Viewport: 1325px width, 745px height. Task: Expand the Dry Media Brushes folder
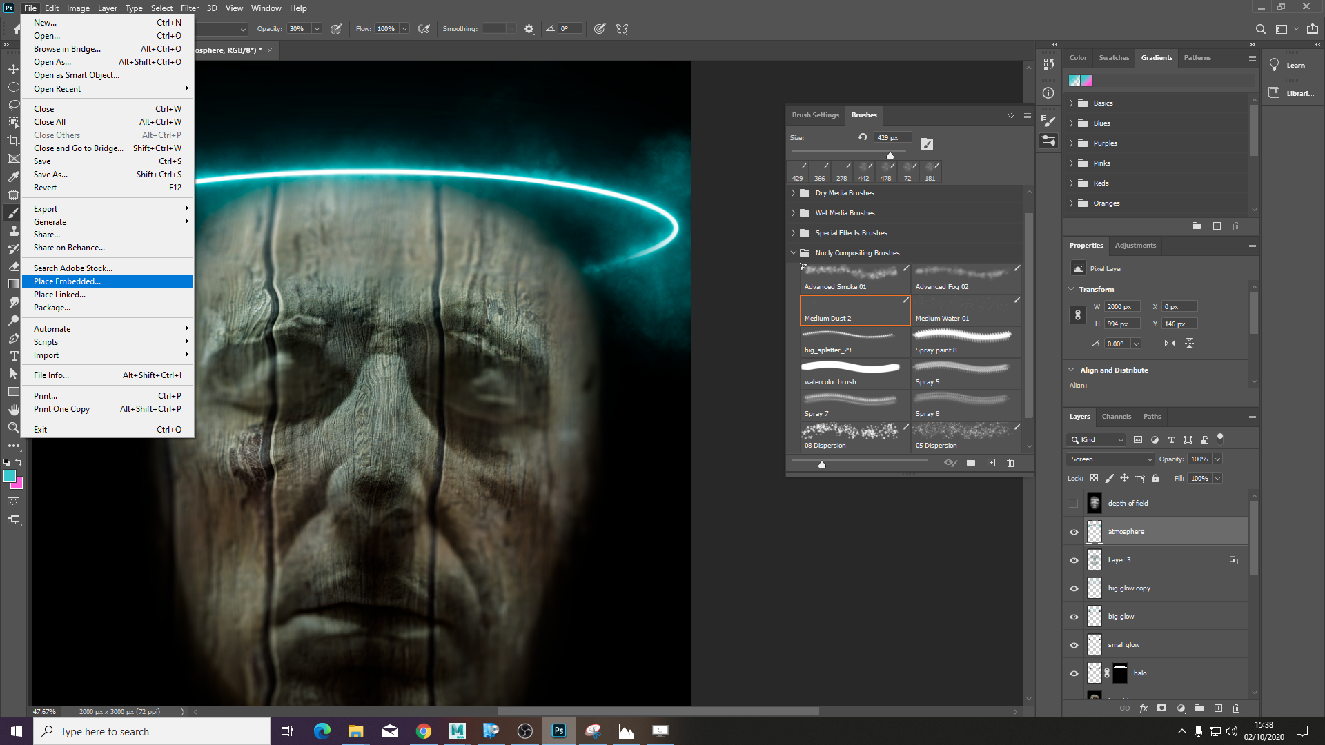[794, 193]
